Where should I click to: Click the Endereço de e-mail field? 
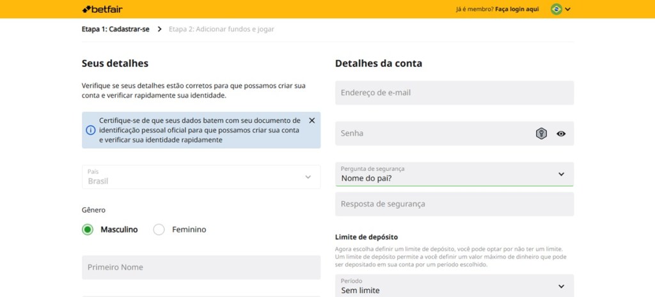pos(454,93)
